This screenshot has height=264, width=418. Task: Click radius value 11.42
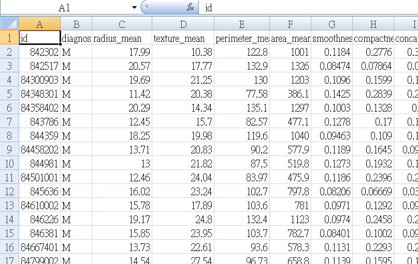coord(122,94)
